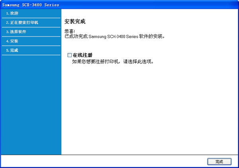Select step 3. 选择软件

coord(31,32)
